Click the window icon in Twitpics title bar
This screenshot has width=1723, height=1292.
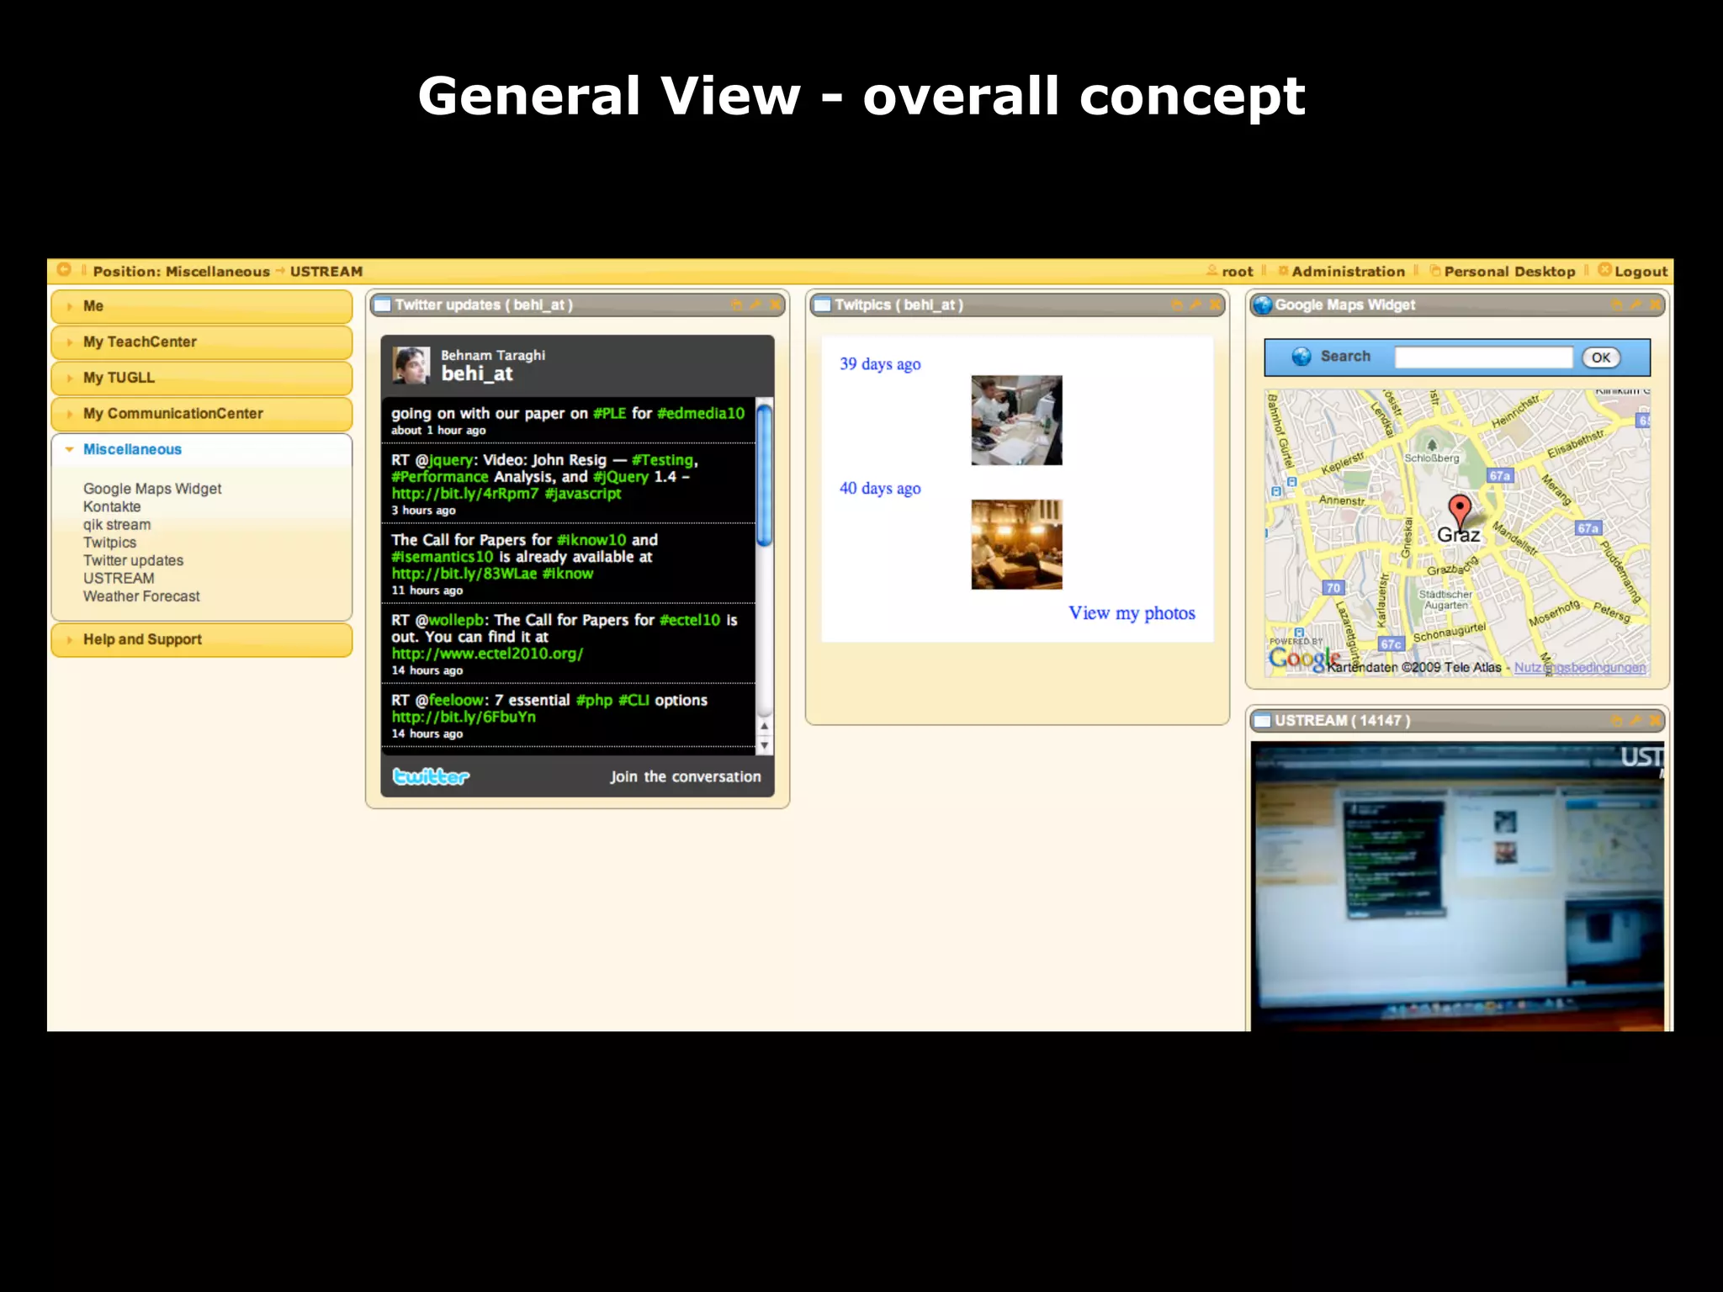tap(823, 305)
